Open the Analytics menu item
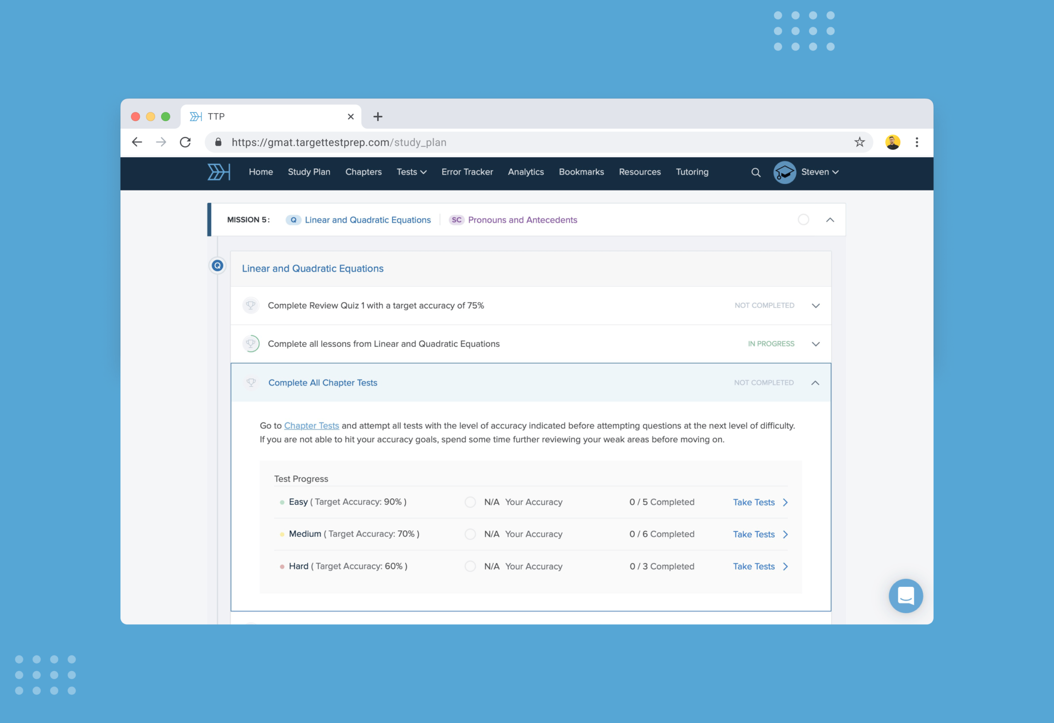Screen dimensions: 1054x723 click(x=525, y=172)
